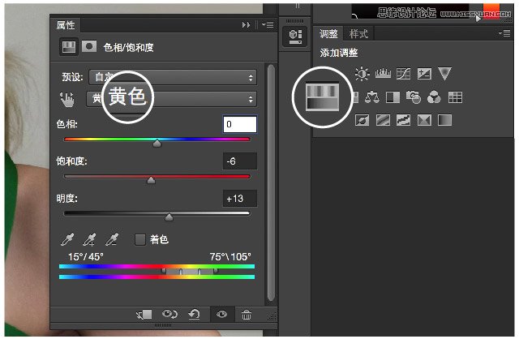
Task: Add Brightness/Contrast adjustment
Action: [362, 74]
